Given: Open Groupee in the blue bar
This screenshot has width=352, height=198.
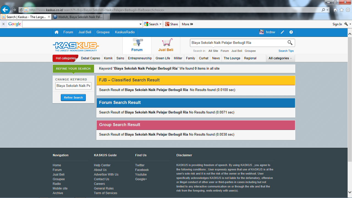Looking at the screenshot, I should pos(103,32).
